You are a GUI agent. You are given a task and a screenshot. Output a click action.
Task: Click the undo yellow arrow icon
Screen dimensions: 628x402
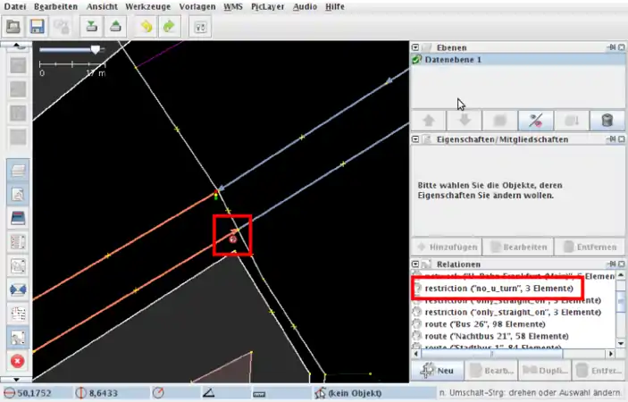pyautogui.click(x=146, y=26)
